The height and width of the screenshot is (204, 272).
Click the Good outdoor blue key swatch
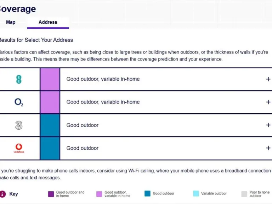147,194
